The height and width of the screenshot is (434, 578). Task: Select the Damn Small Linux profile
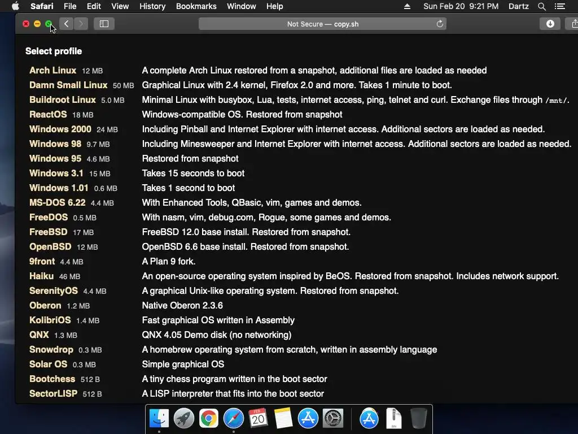point(68,85)
